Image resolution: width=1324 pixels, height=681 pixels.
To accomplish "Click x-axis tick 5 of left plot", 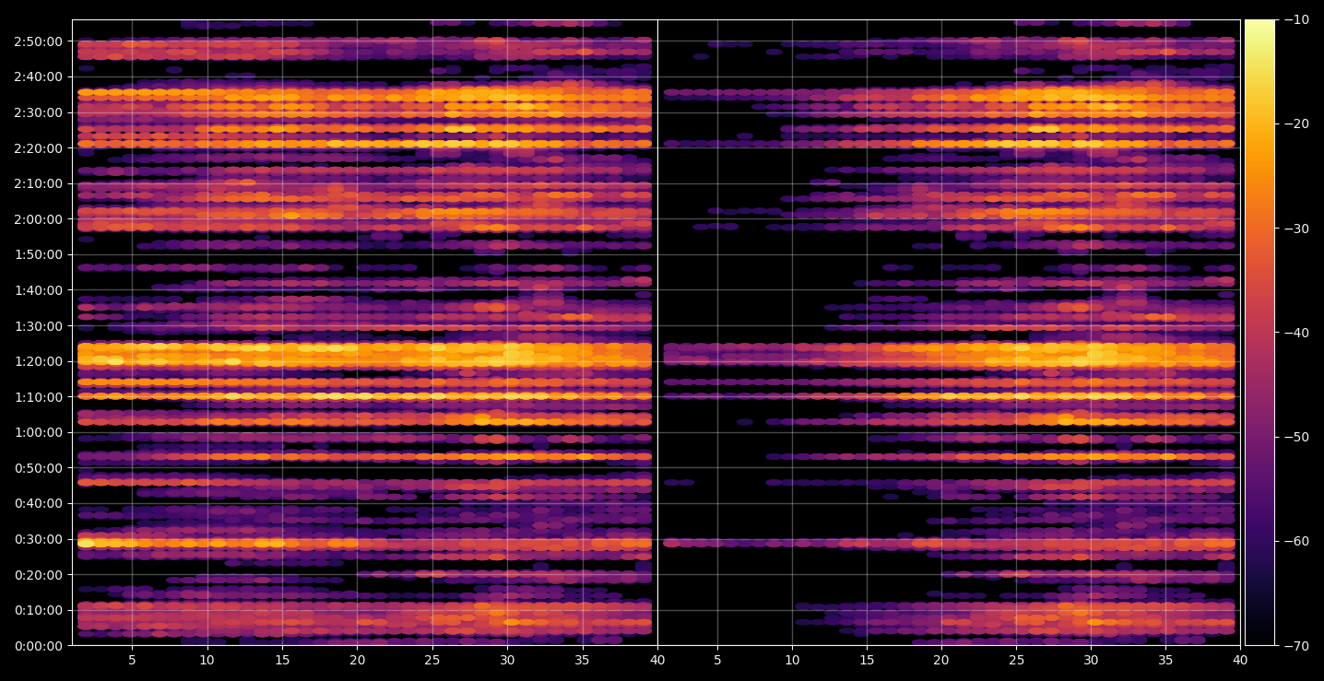I will pyautogui.click(x=132, y=660).
